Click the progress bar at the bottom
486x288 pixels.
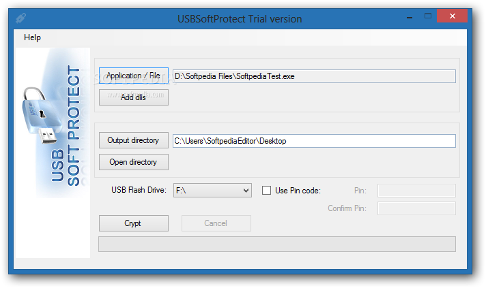point(277,244)
